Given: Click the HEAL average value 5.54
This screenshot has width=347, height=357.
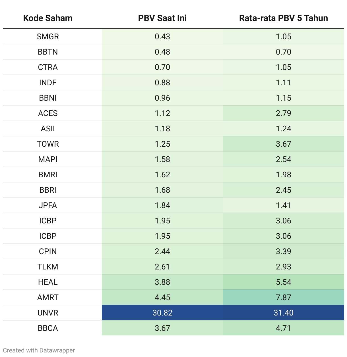Looking at the screenshot, I should 283,282.
